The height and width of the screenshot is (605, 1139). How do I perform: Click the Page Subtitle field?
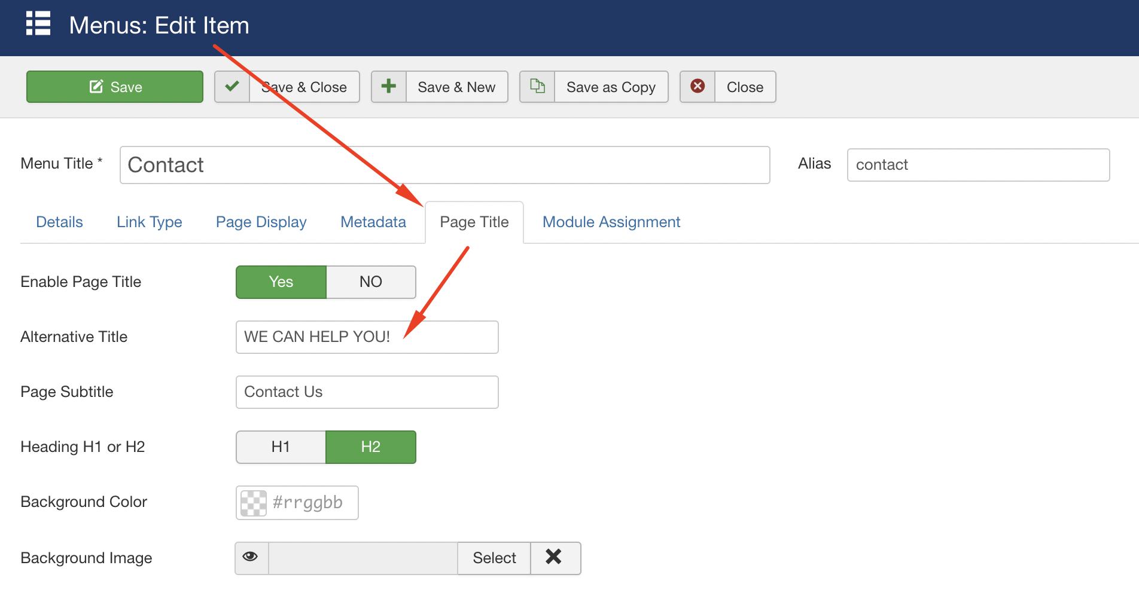(367, 392)
